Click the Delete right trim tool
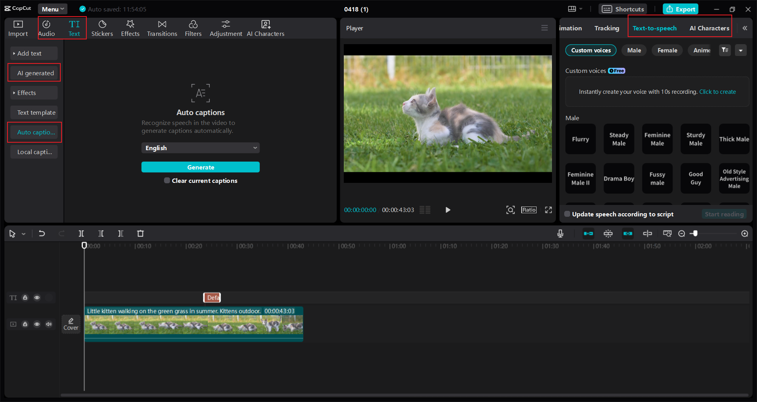 [121, 233]
